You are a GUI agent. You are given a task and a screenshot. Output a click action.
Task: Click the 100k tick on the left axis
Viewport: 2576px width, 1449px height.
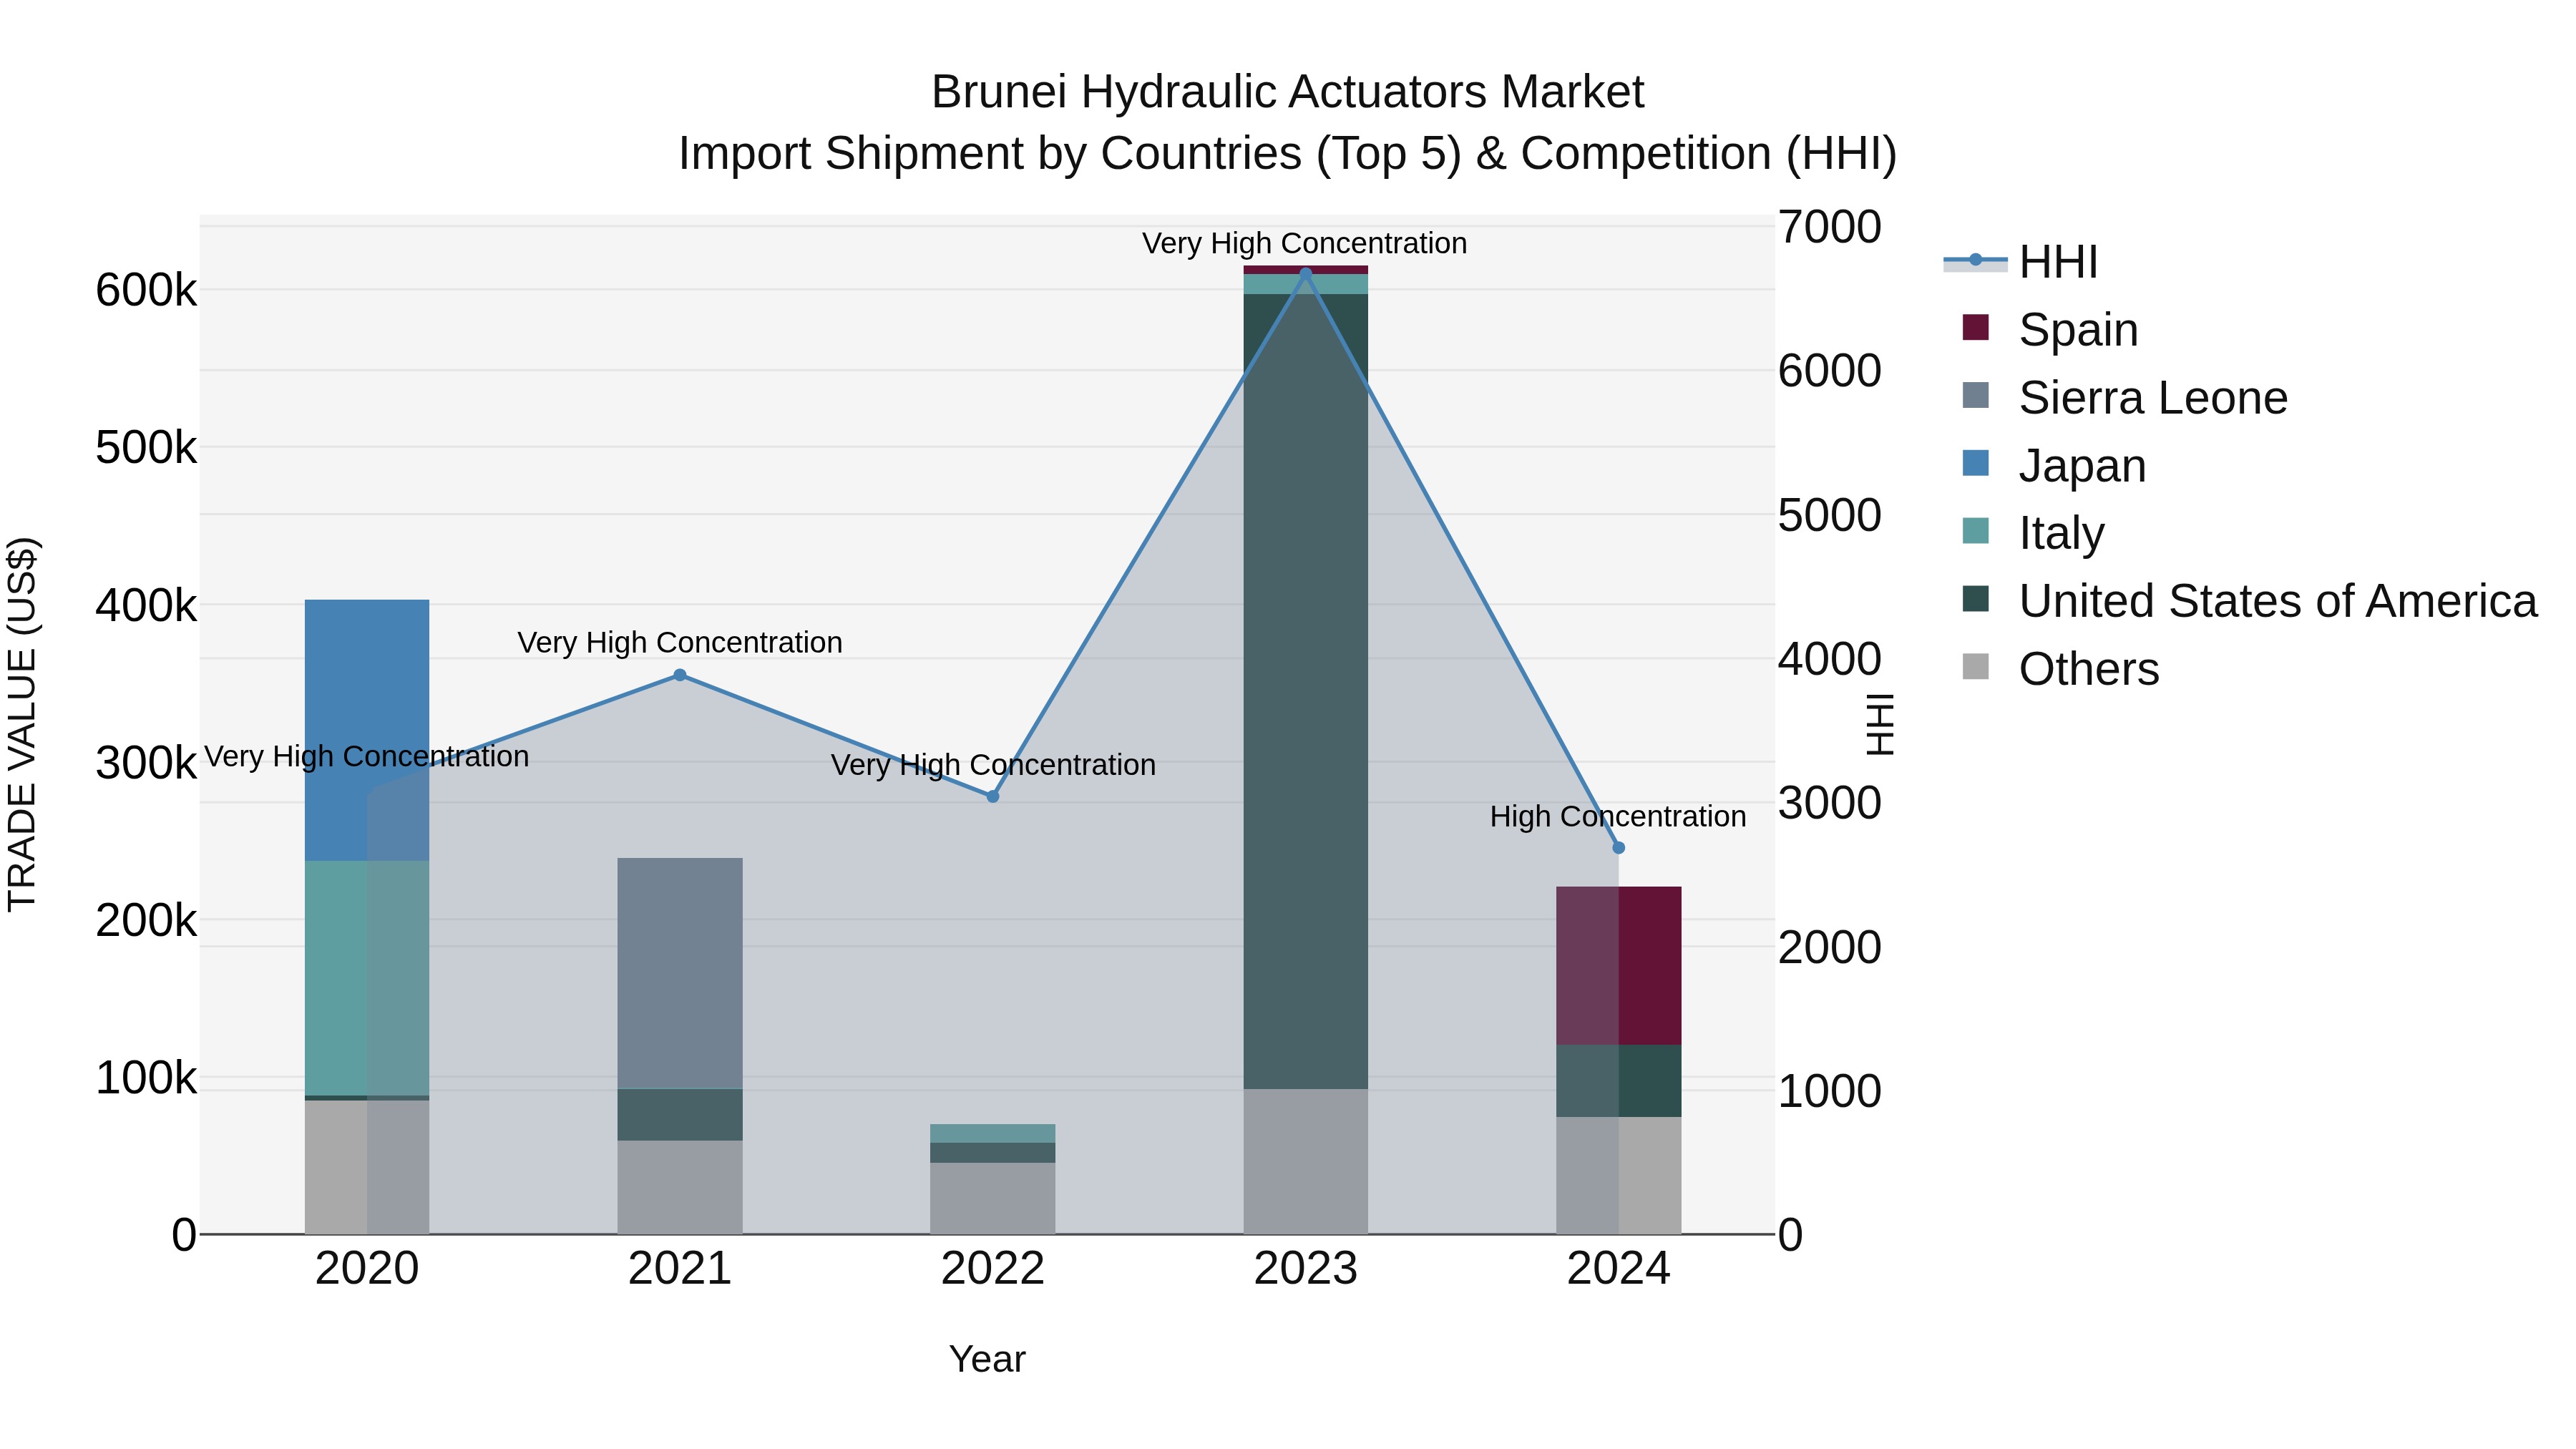pos(147,1078)
